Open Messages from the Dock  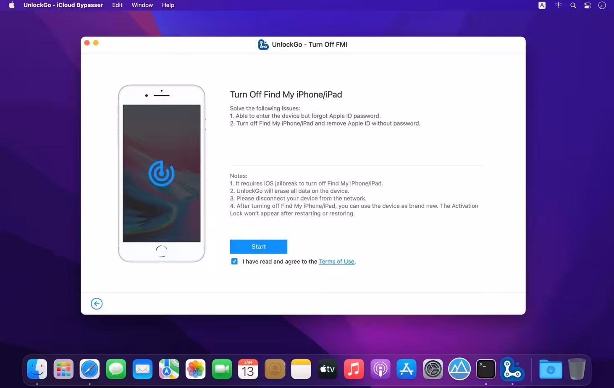point(116,369)
